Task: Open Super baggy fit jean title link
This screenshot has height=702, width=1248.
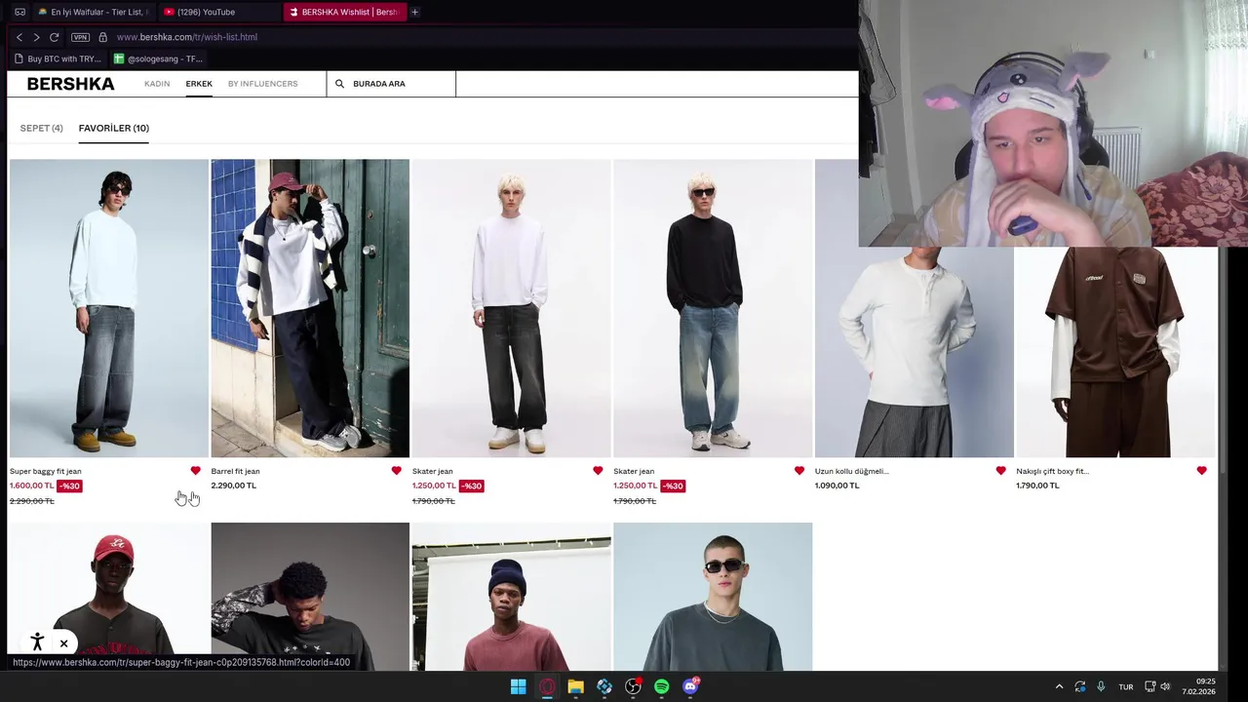Action: coord(46,471)
